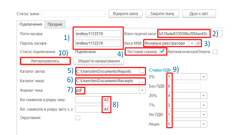Uncheck the Тестовий сервер checkbox
This screenshot has width=244, height=135.
[x=162, y=52]
